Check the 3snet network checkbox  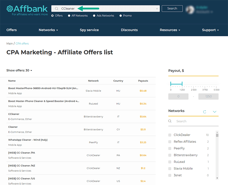(170, 175)
